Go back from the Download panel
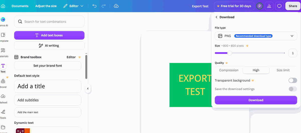 click(217, 17)
